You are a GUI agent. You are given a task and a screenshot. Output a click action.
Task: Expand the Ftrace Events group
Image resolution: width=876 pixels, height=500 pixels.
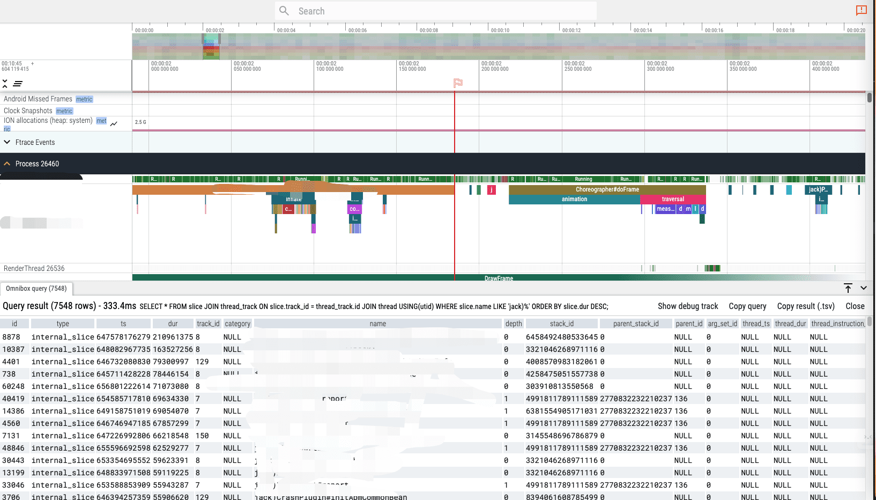7,142
